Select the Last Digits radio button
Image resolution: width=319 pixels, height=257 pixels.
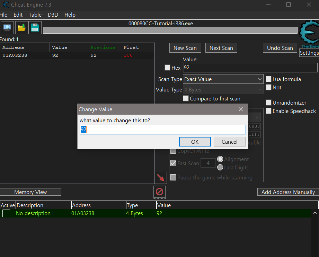coord(220,167)
